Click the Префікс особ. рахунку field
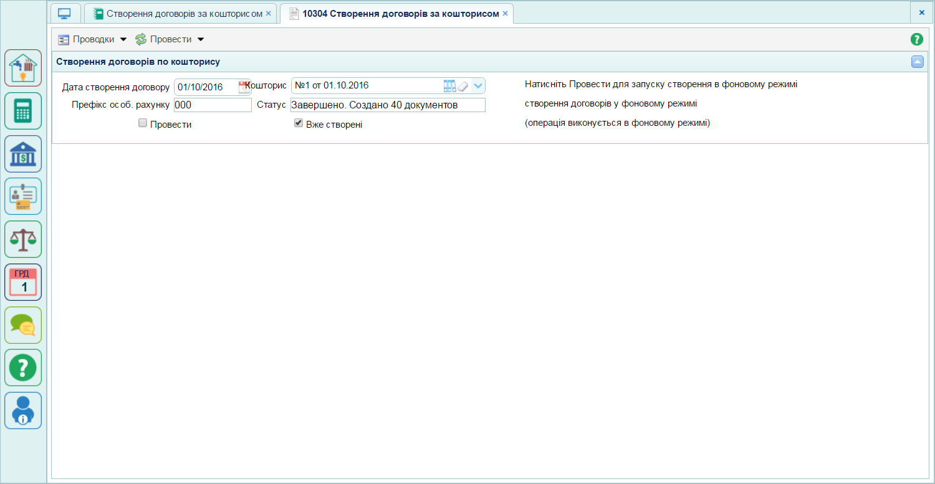The width and height of the screenshot is (935, 484). pyautogui.click(x=213, y=105)
